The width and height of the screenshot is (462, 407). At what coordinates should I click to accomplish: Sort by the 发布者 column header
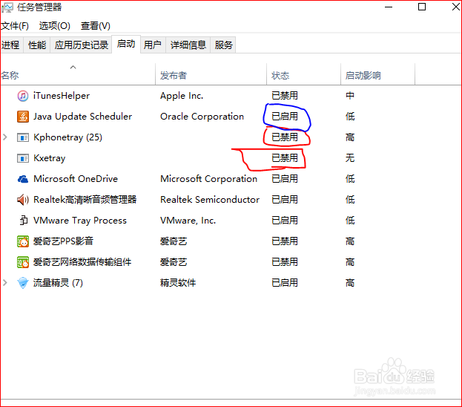(211, 75)
